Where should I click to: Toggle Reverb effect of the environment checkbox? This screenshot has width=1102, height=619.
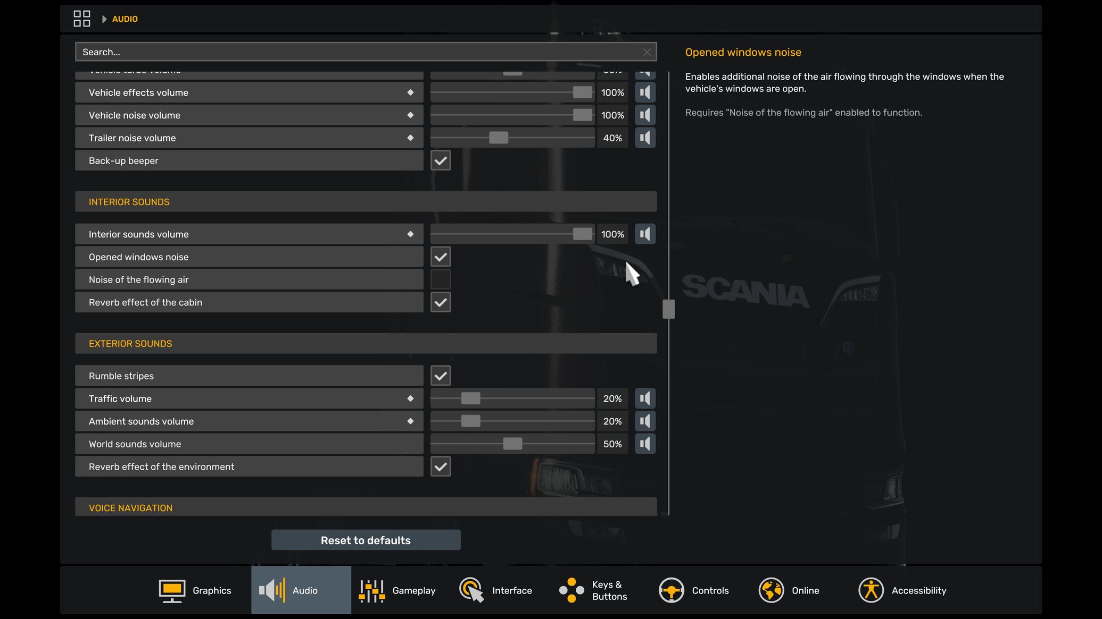click(x=441, y=467)
